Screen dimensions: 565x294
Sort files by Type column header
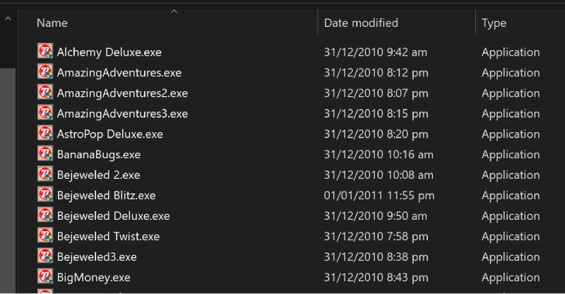click(x=494, y=23)
